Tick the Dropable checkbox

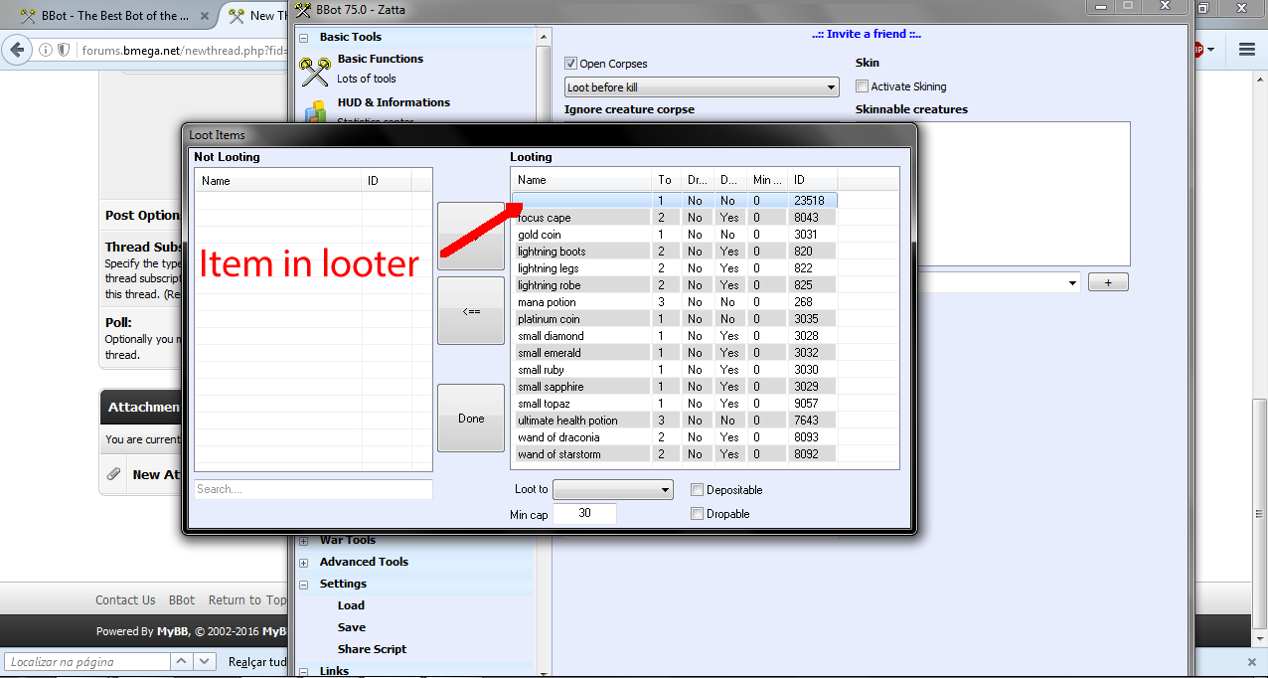point(698,514)
